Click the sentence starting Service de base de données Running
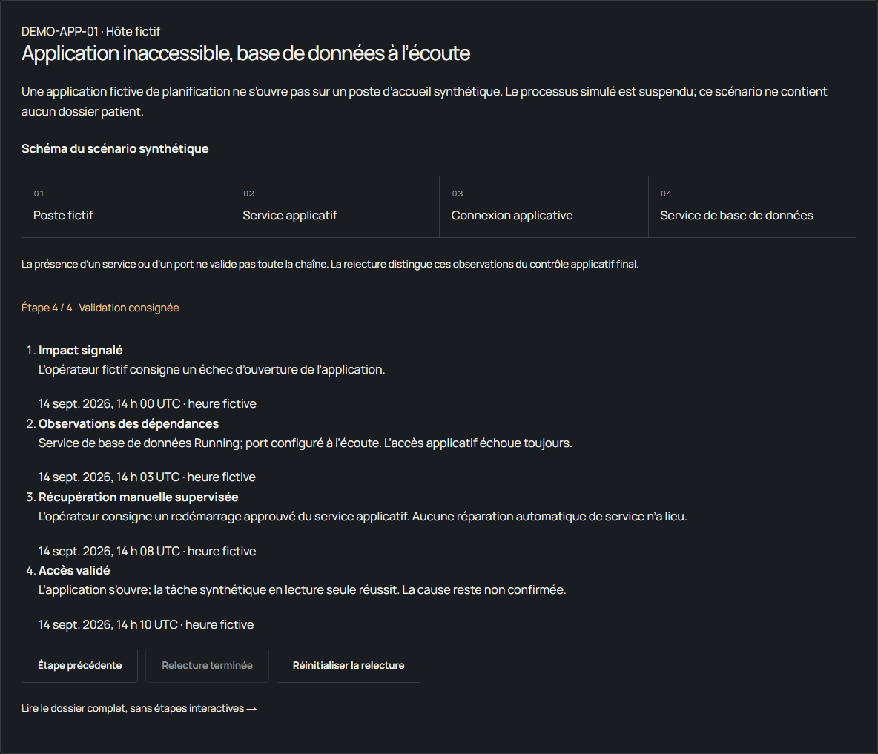This screenshot has width=878, height=754. pos(306,443)
